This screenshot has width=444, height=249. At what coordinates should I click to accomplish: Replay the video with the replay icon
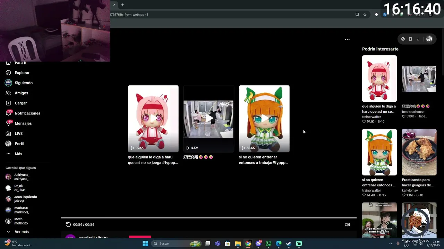pos(68,224)
